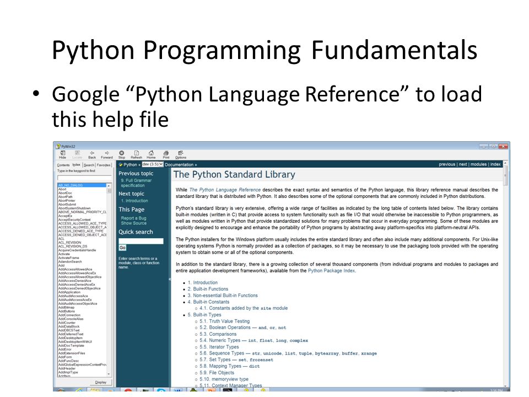
Task: Open the dev (3.5) version dropdown
Action: (153, 164)
